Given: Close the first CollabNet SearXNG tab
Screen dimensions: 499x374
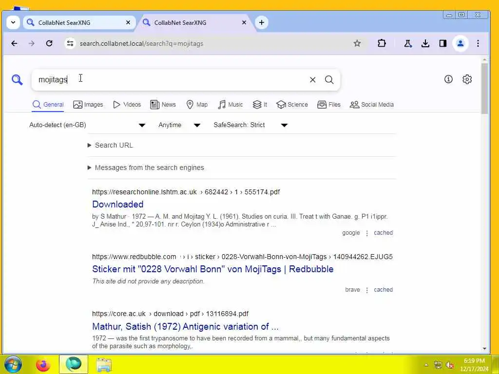Looking at the screenshot, I should click(128, 22).
